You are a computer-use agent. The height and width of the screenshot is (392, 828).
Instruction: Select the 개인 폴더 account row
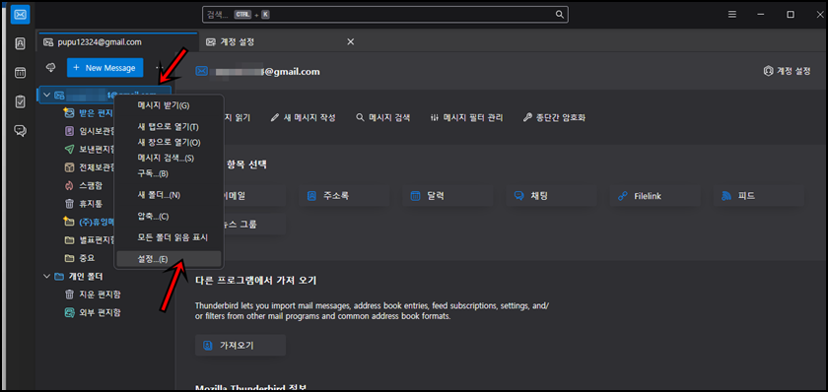(105, 276)
